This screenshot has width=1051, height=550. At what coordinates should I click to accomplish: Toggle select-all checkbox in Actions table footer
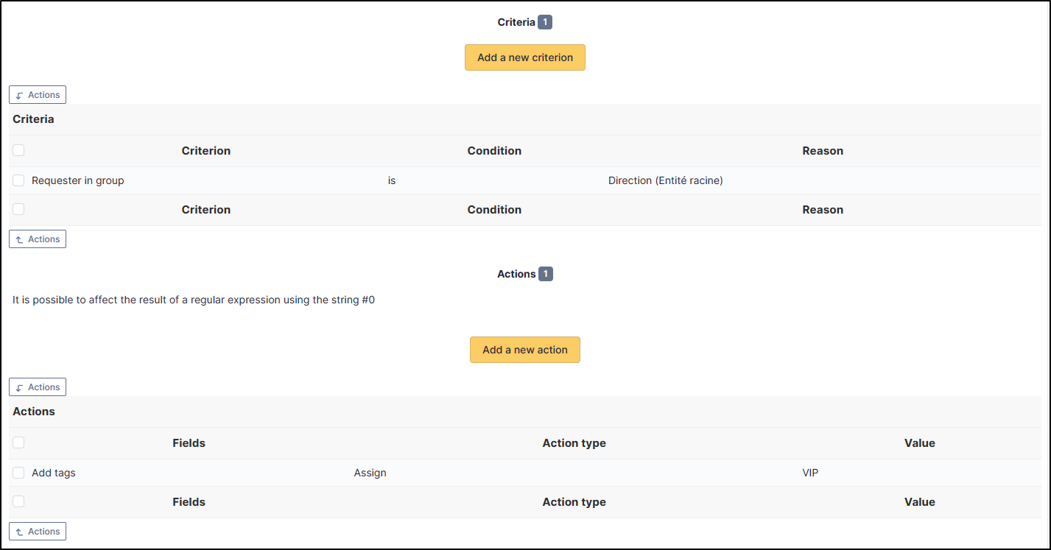(18, 501)
